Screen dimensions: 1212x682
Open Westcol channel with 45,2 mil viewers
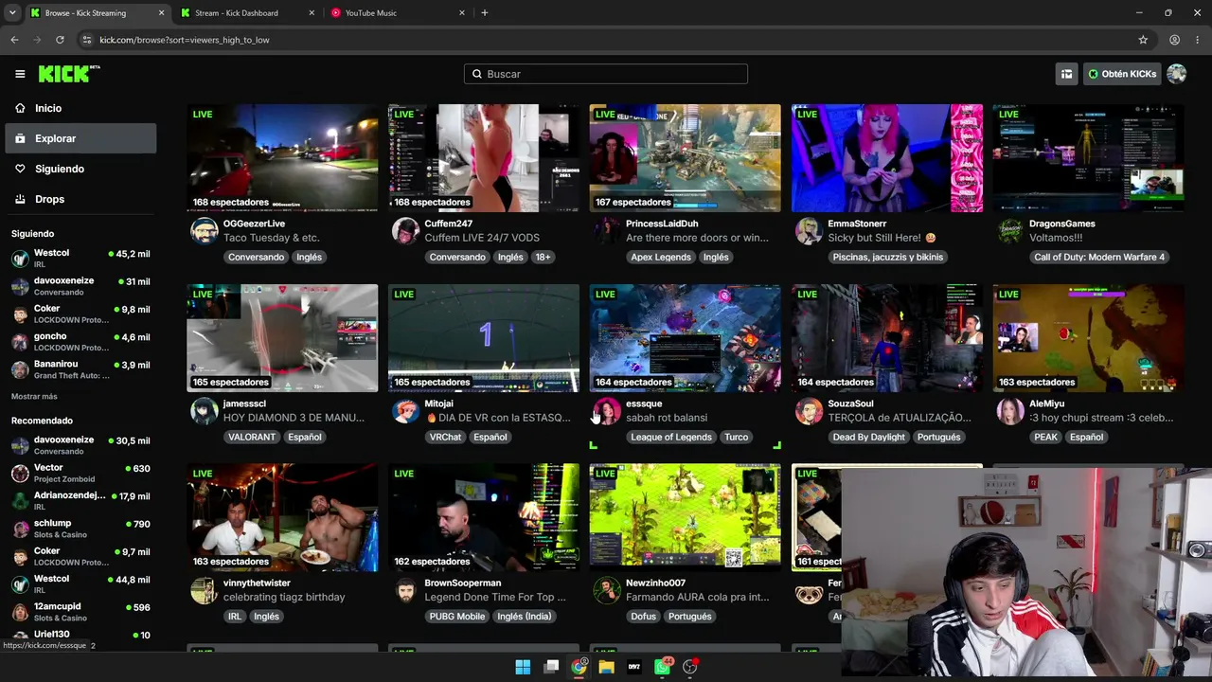point(80,258)
